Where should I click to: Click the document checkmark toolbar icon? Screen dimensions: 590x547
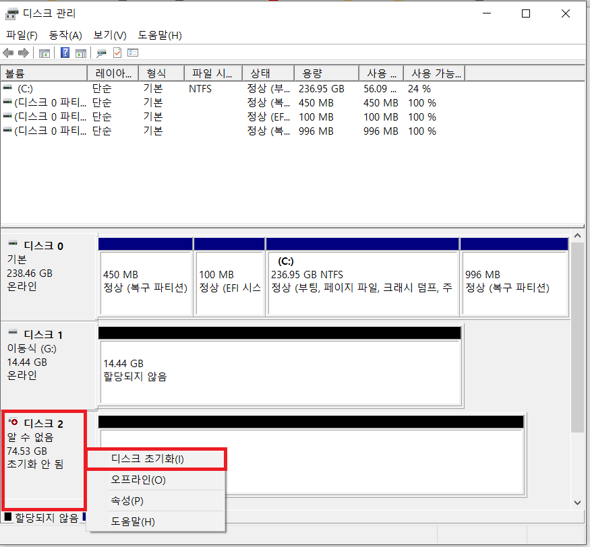point(117,53)
